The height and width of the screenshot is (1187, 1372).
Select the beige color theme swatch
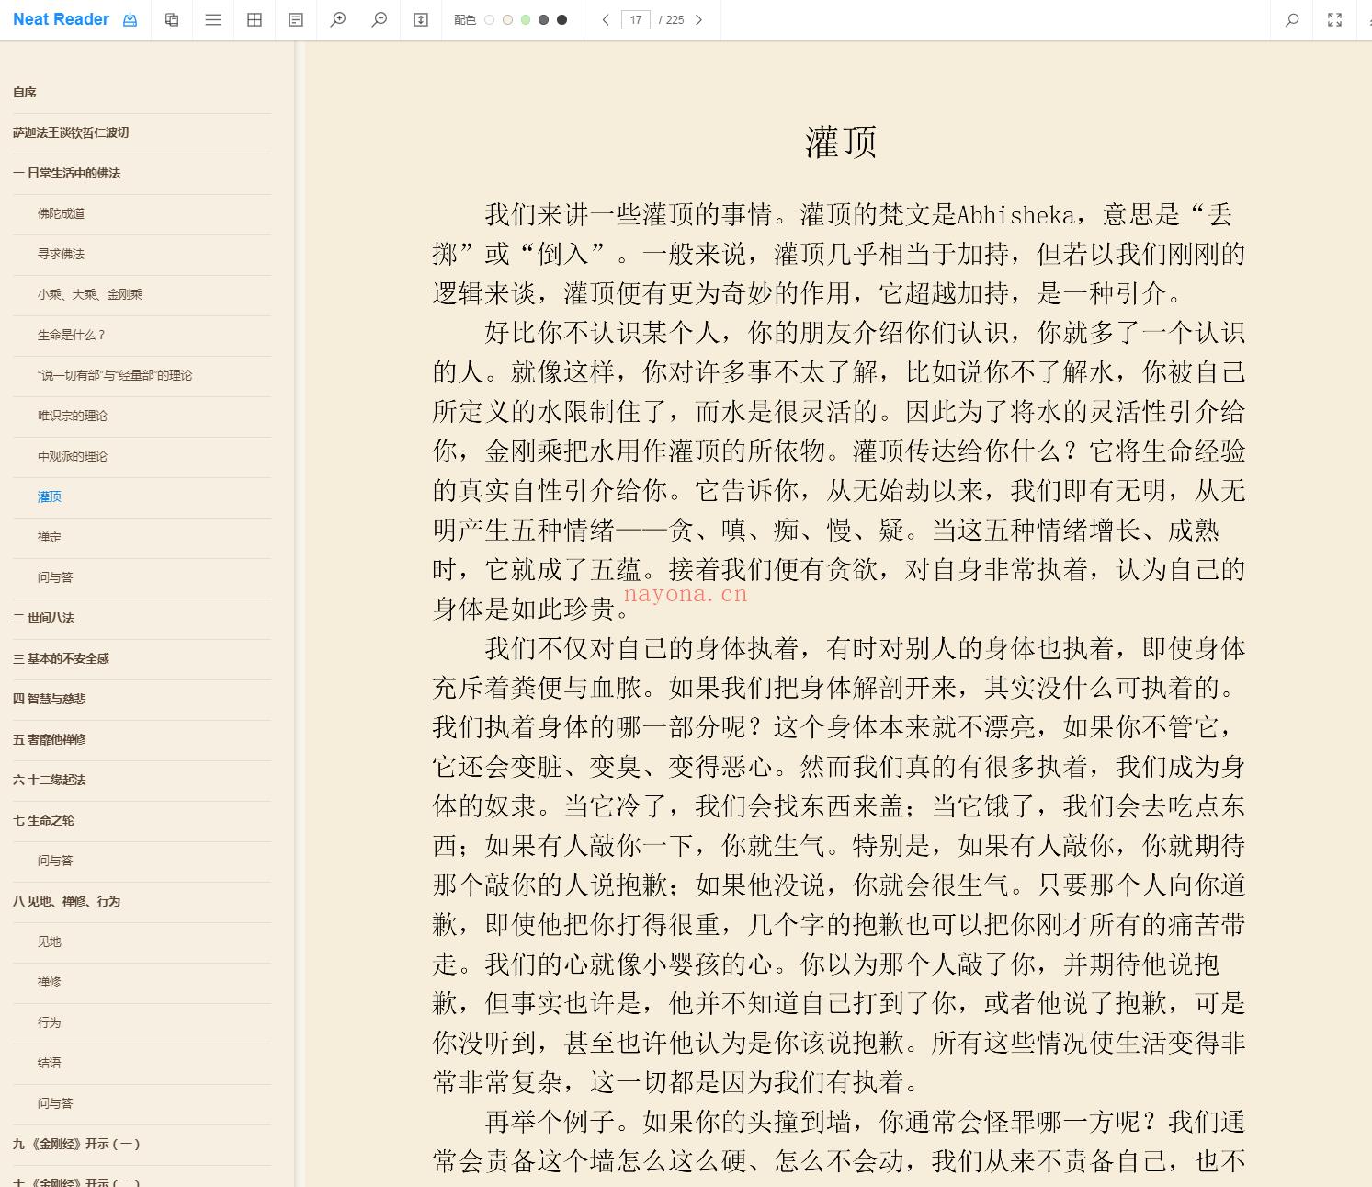coord(507,20)
